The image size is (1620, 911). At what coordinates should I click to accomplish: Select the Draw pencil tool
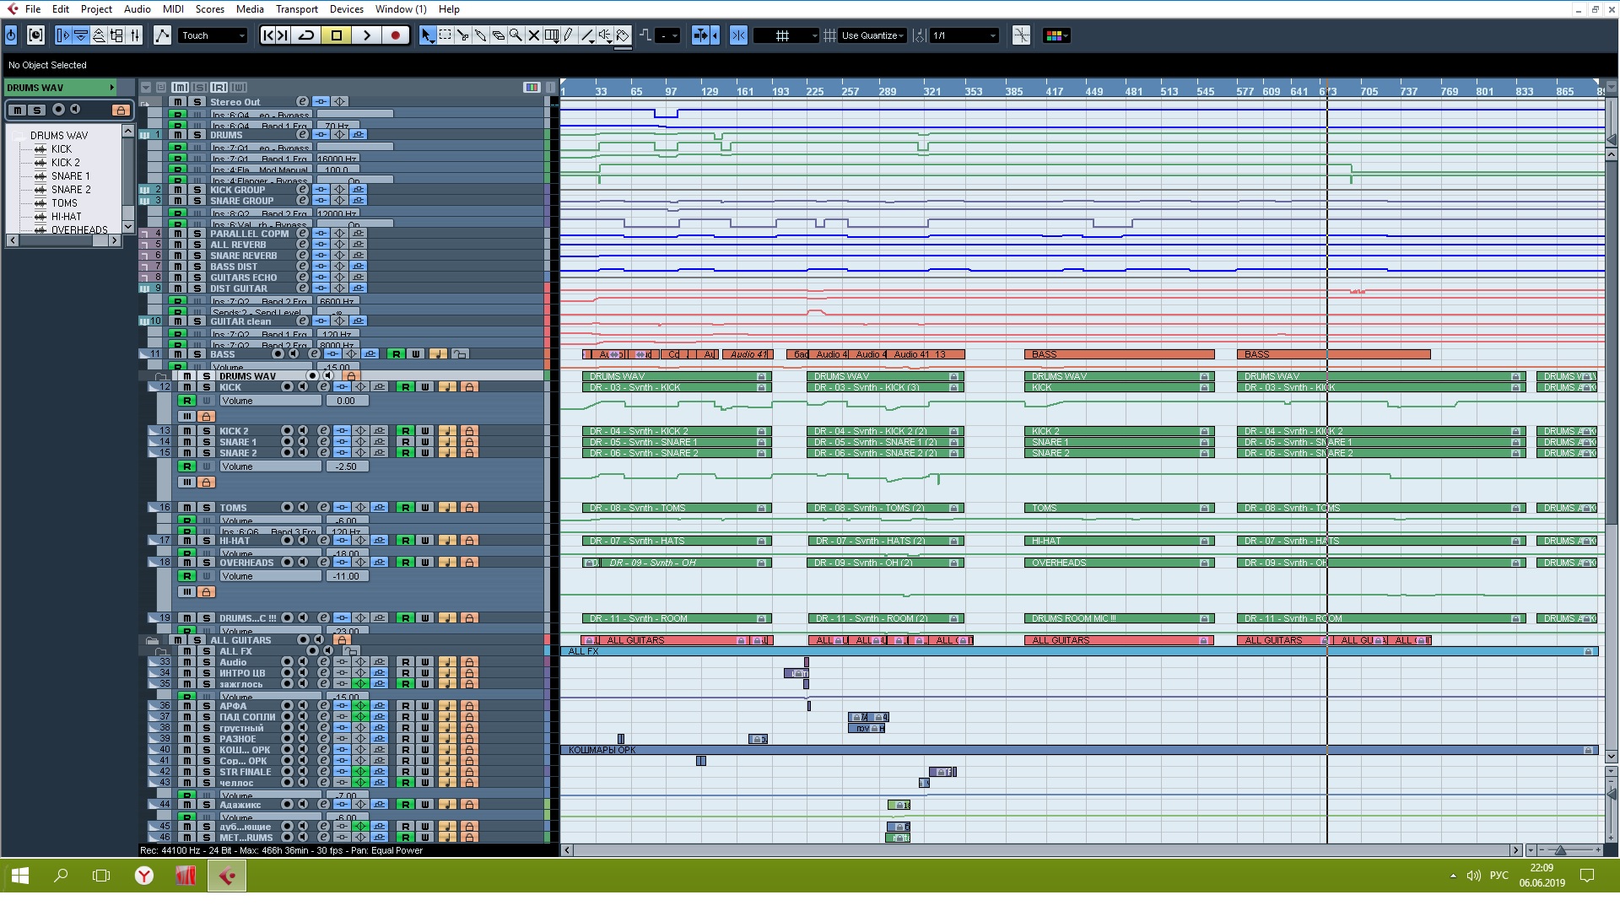[569, 35]
